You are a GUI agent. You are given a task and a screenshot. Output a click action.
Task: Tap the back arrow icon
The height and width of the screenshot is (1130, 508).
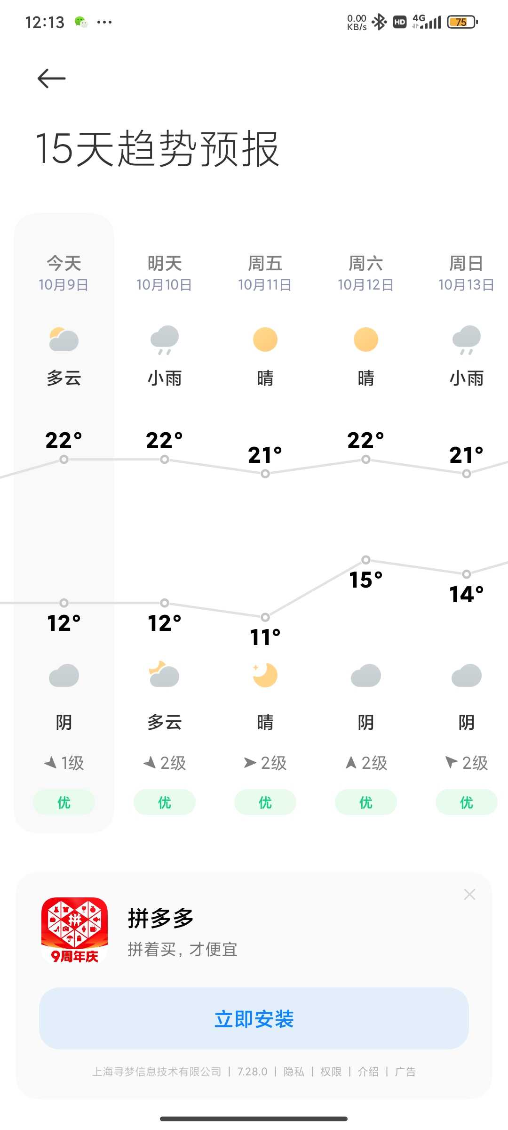point(51,78)
